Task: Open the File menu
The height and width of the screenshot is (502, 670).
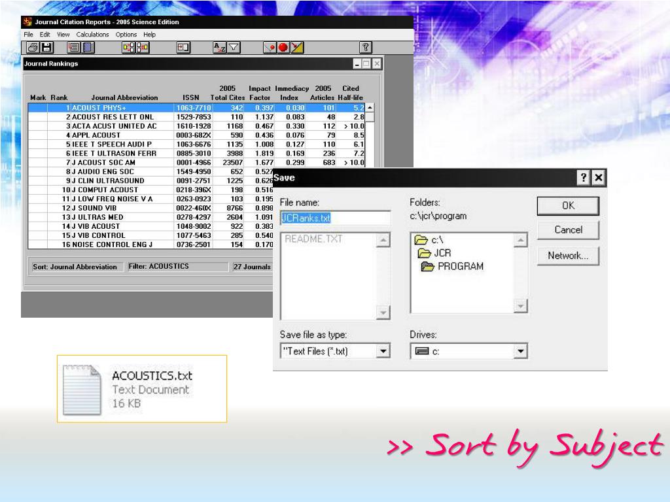Action: point(28,35)
